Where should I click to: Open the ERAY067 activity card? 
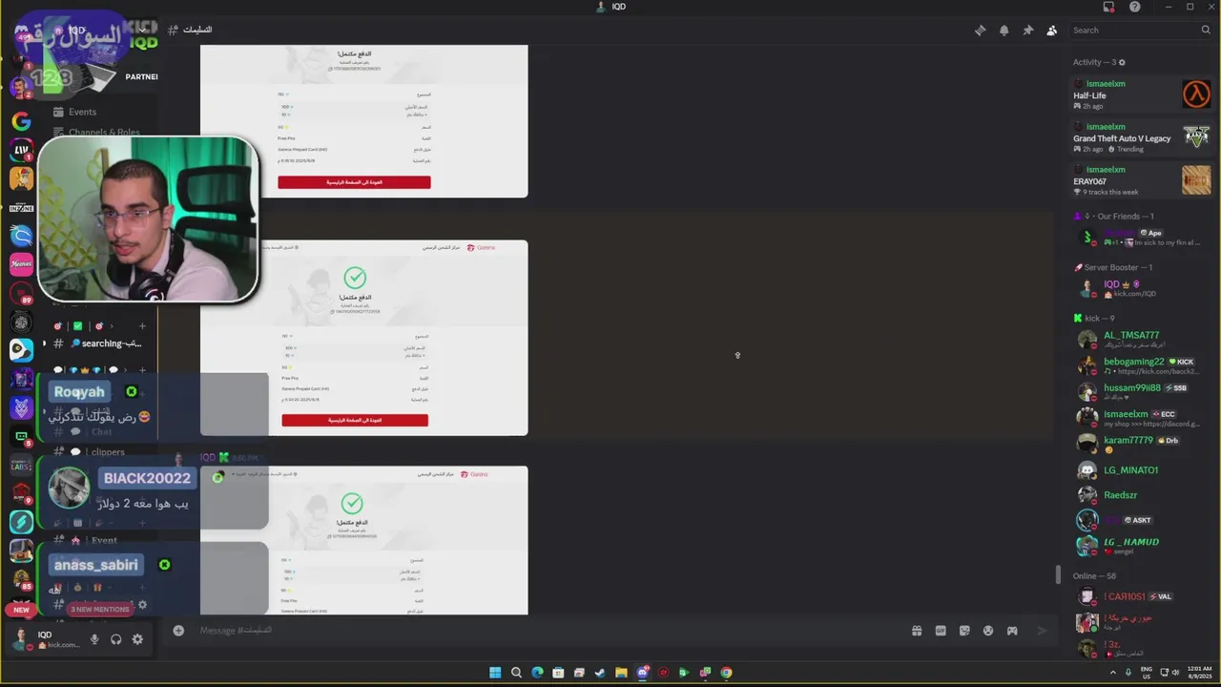tap(1141, 180)
